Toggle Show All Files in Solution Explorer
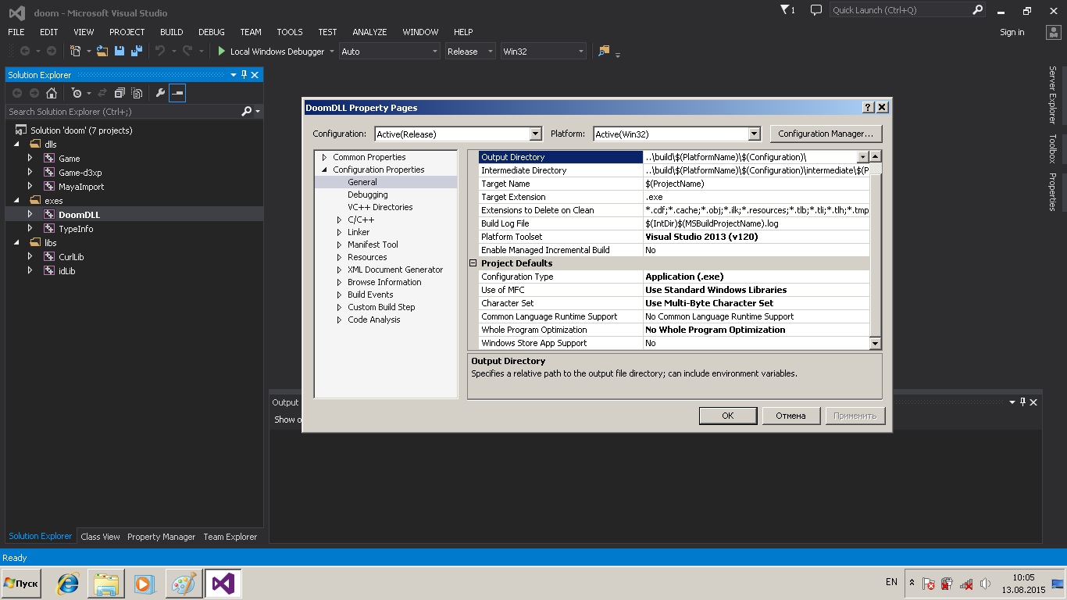1067x600 pixels. click(137, 93)
